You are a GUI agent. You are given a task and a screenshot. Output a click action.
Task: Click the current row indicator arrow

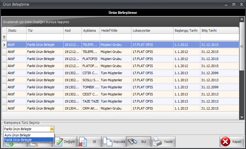4,45
